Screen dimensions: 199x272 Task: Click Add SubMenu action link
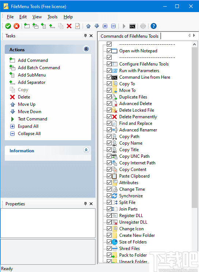point(32,75)
